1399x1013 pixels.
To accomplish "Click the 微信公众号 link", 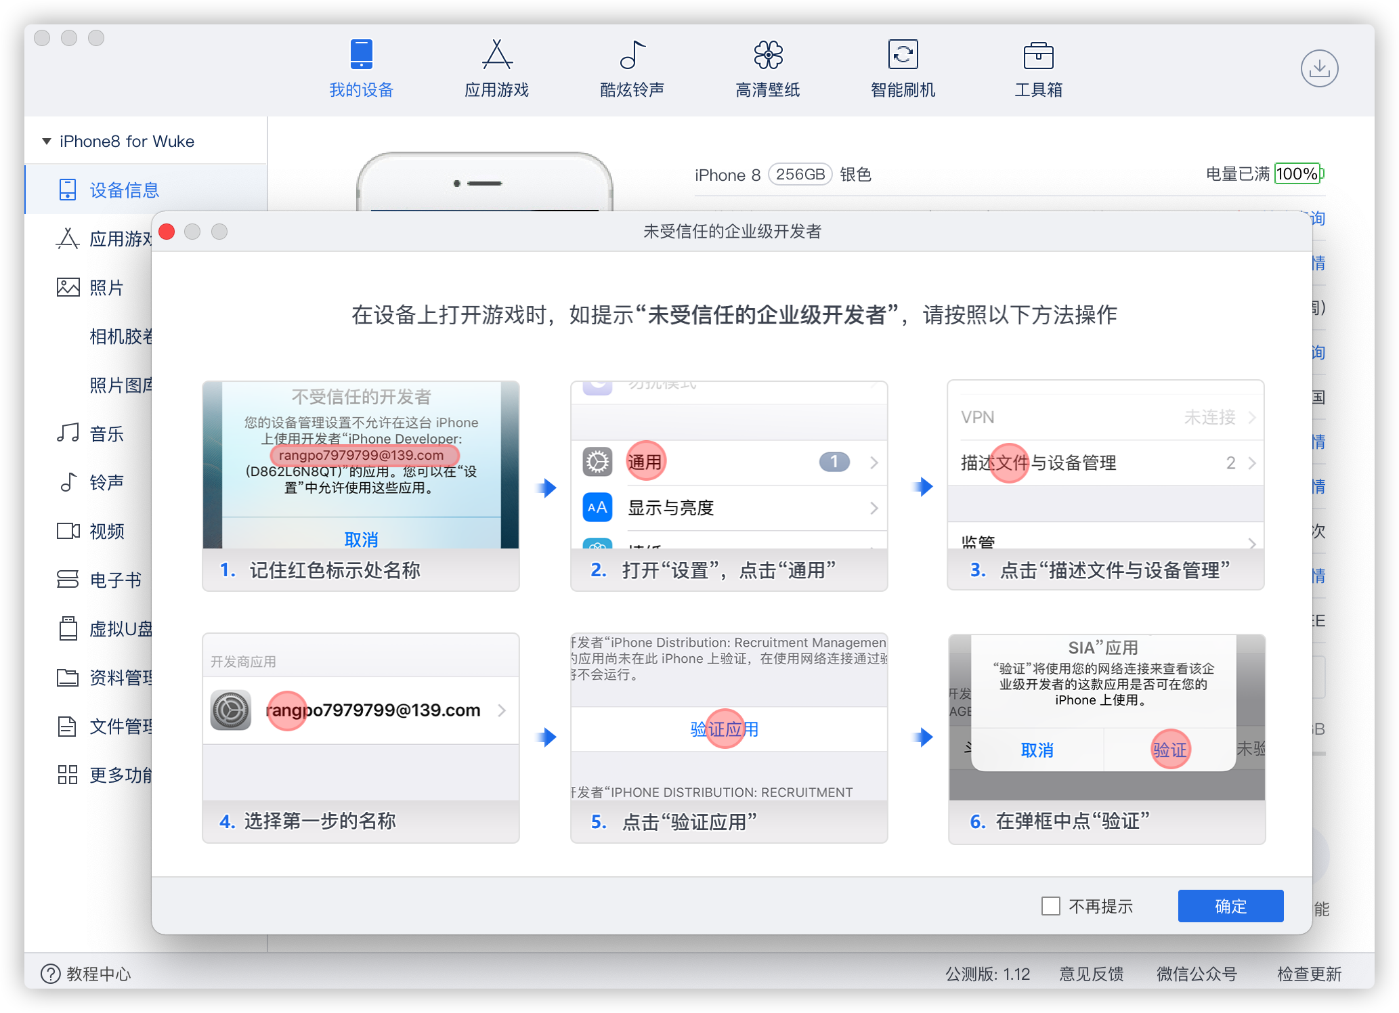I will 1197,974.
